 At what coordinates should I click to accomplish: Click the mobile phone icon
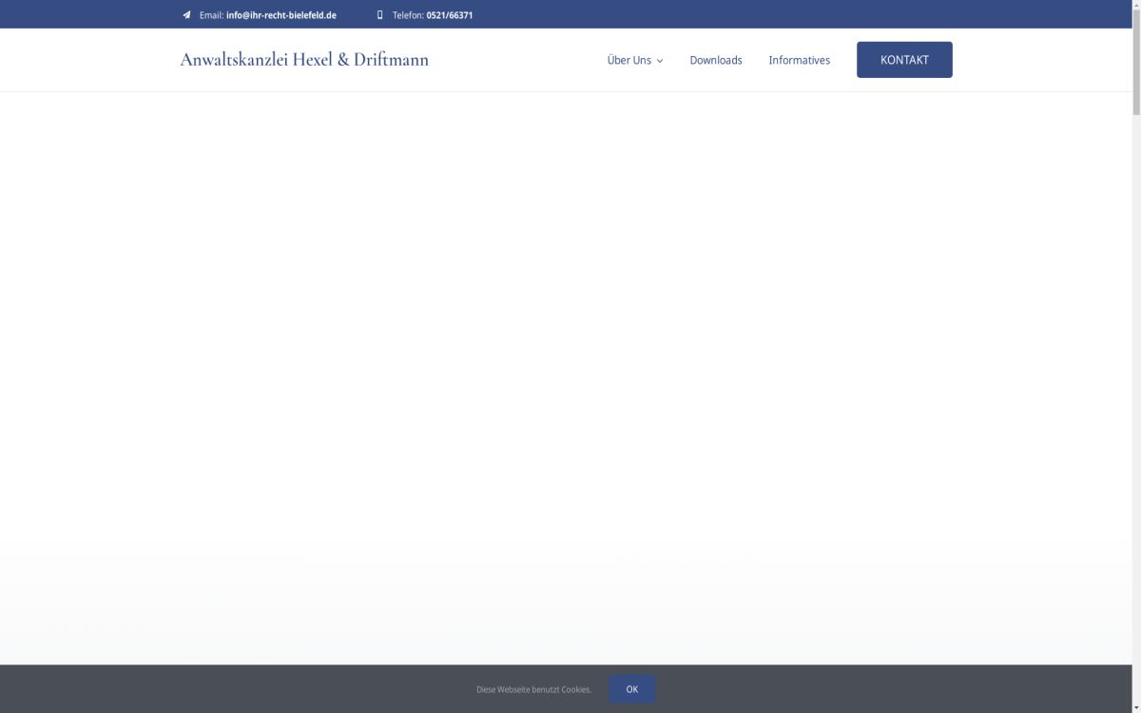379,15
